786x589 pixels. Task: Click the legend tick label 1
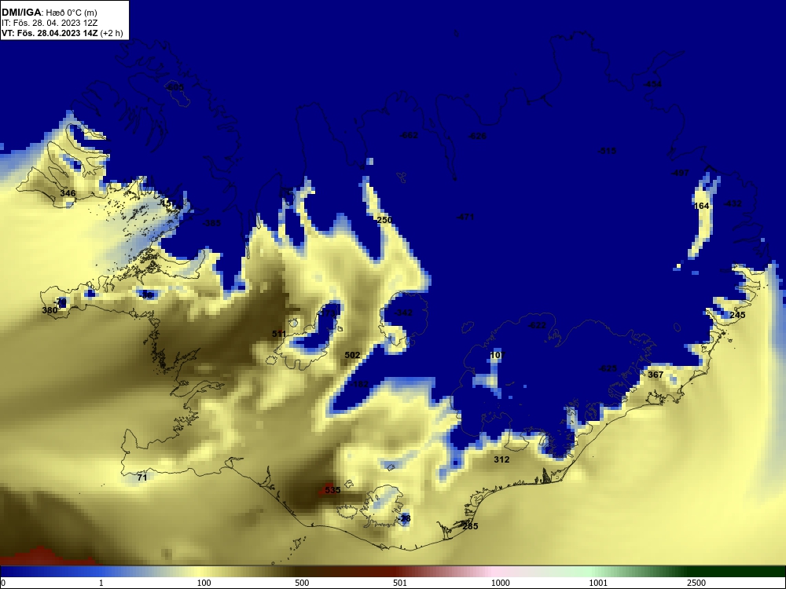(x=101, y=583)
